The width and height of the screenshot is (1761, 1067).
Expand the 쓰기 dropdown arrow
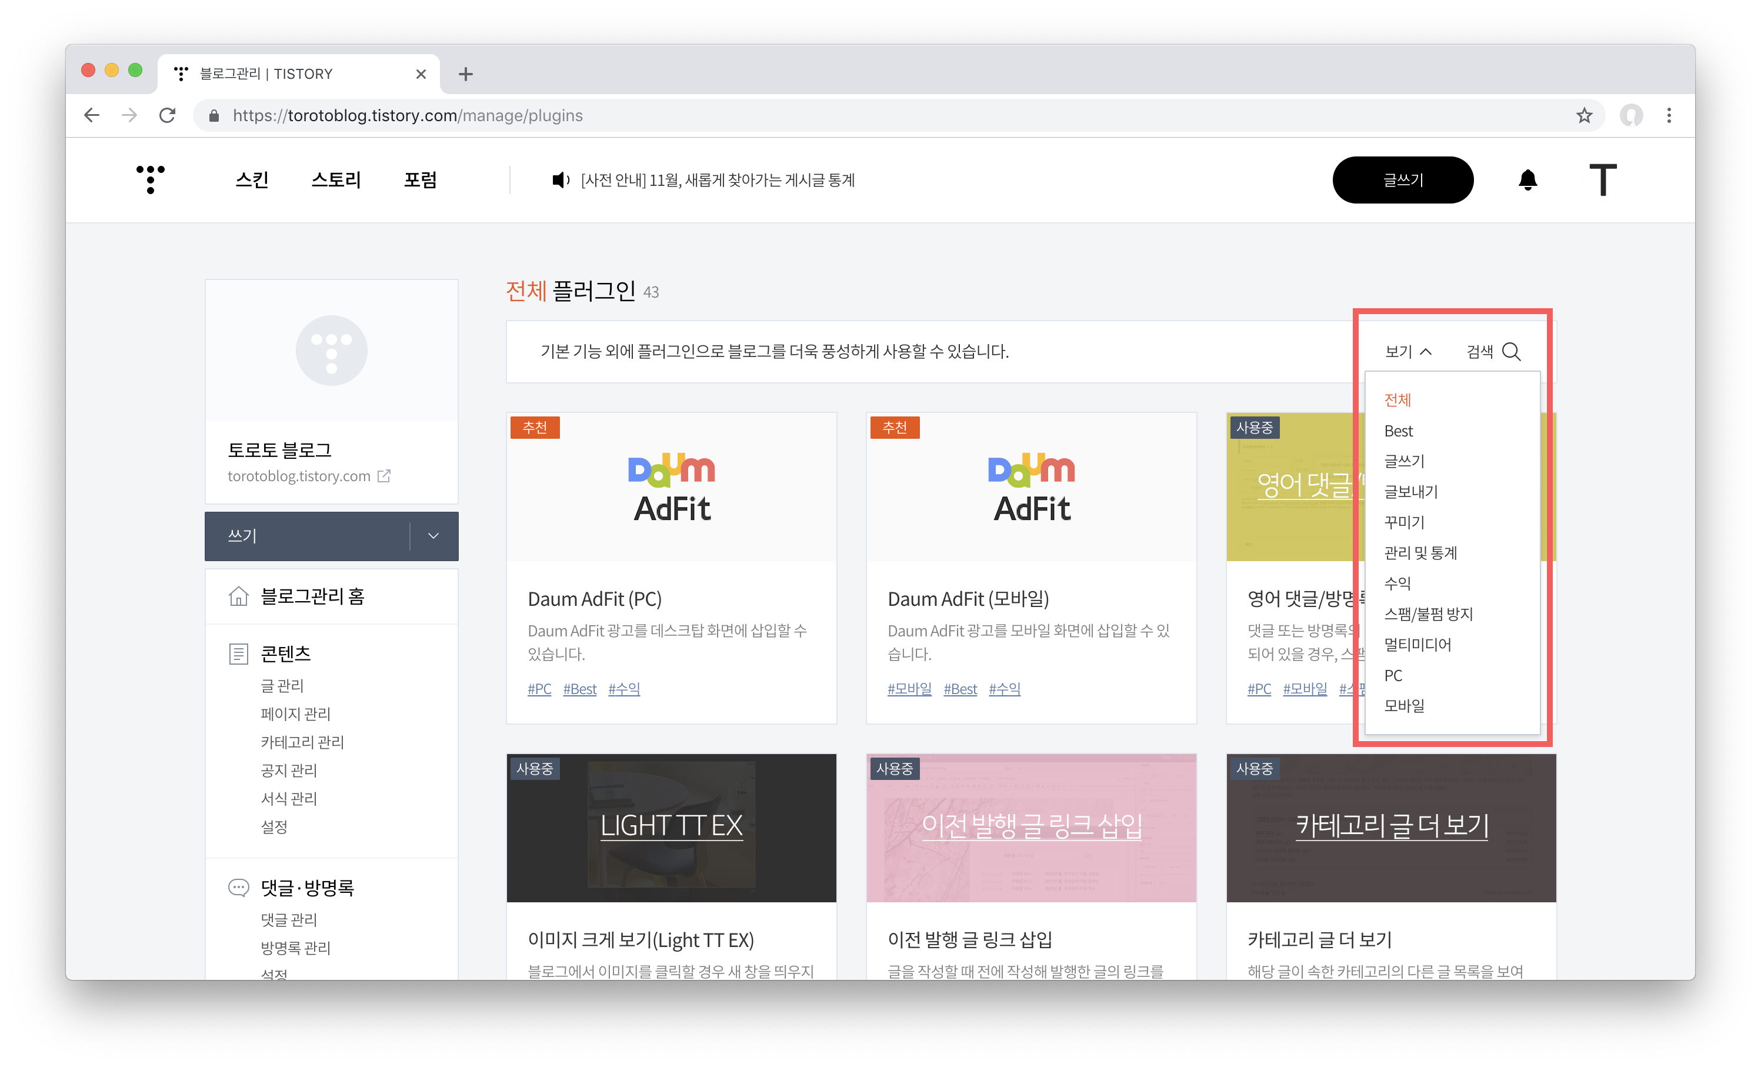click(433, 536)
